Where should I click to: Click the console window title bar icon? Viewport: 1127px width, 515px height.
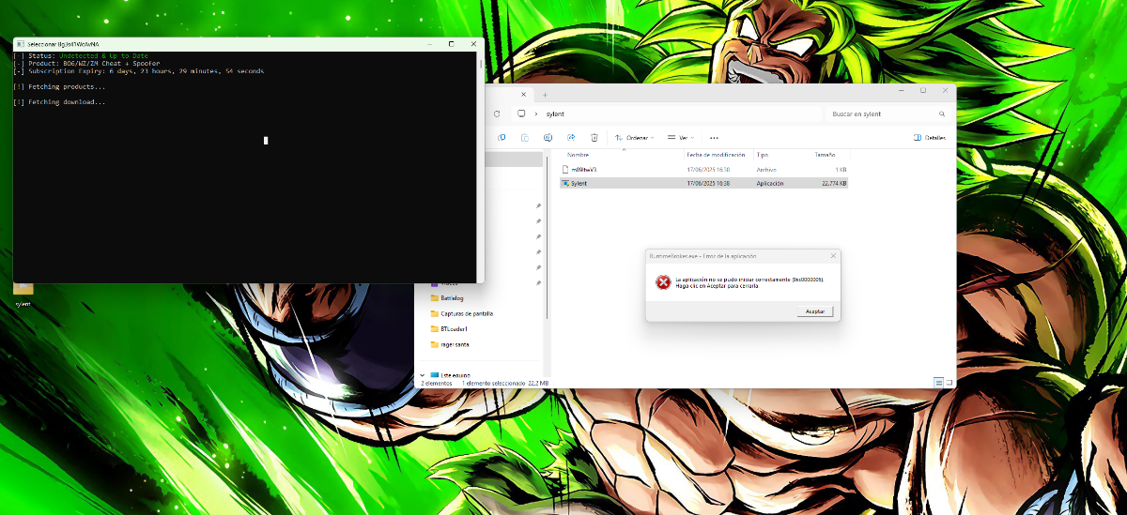(21, 44)
